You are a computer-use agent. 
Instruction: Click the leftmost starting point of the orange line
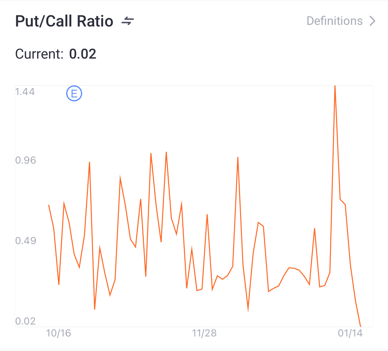click(x=49, y=205)
